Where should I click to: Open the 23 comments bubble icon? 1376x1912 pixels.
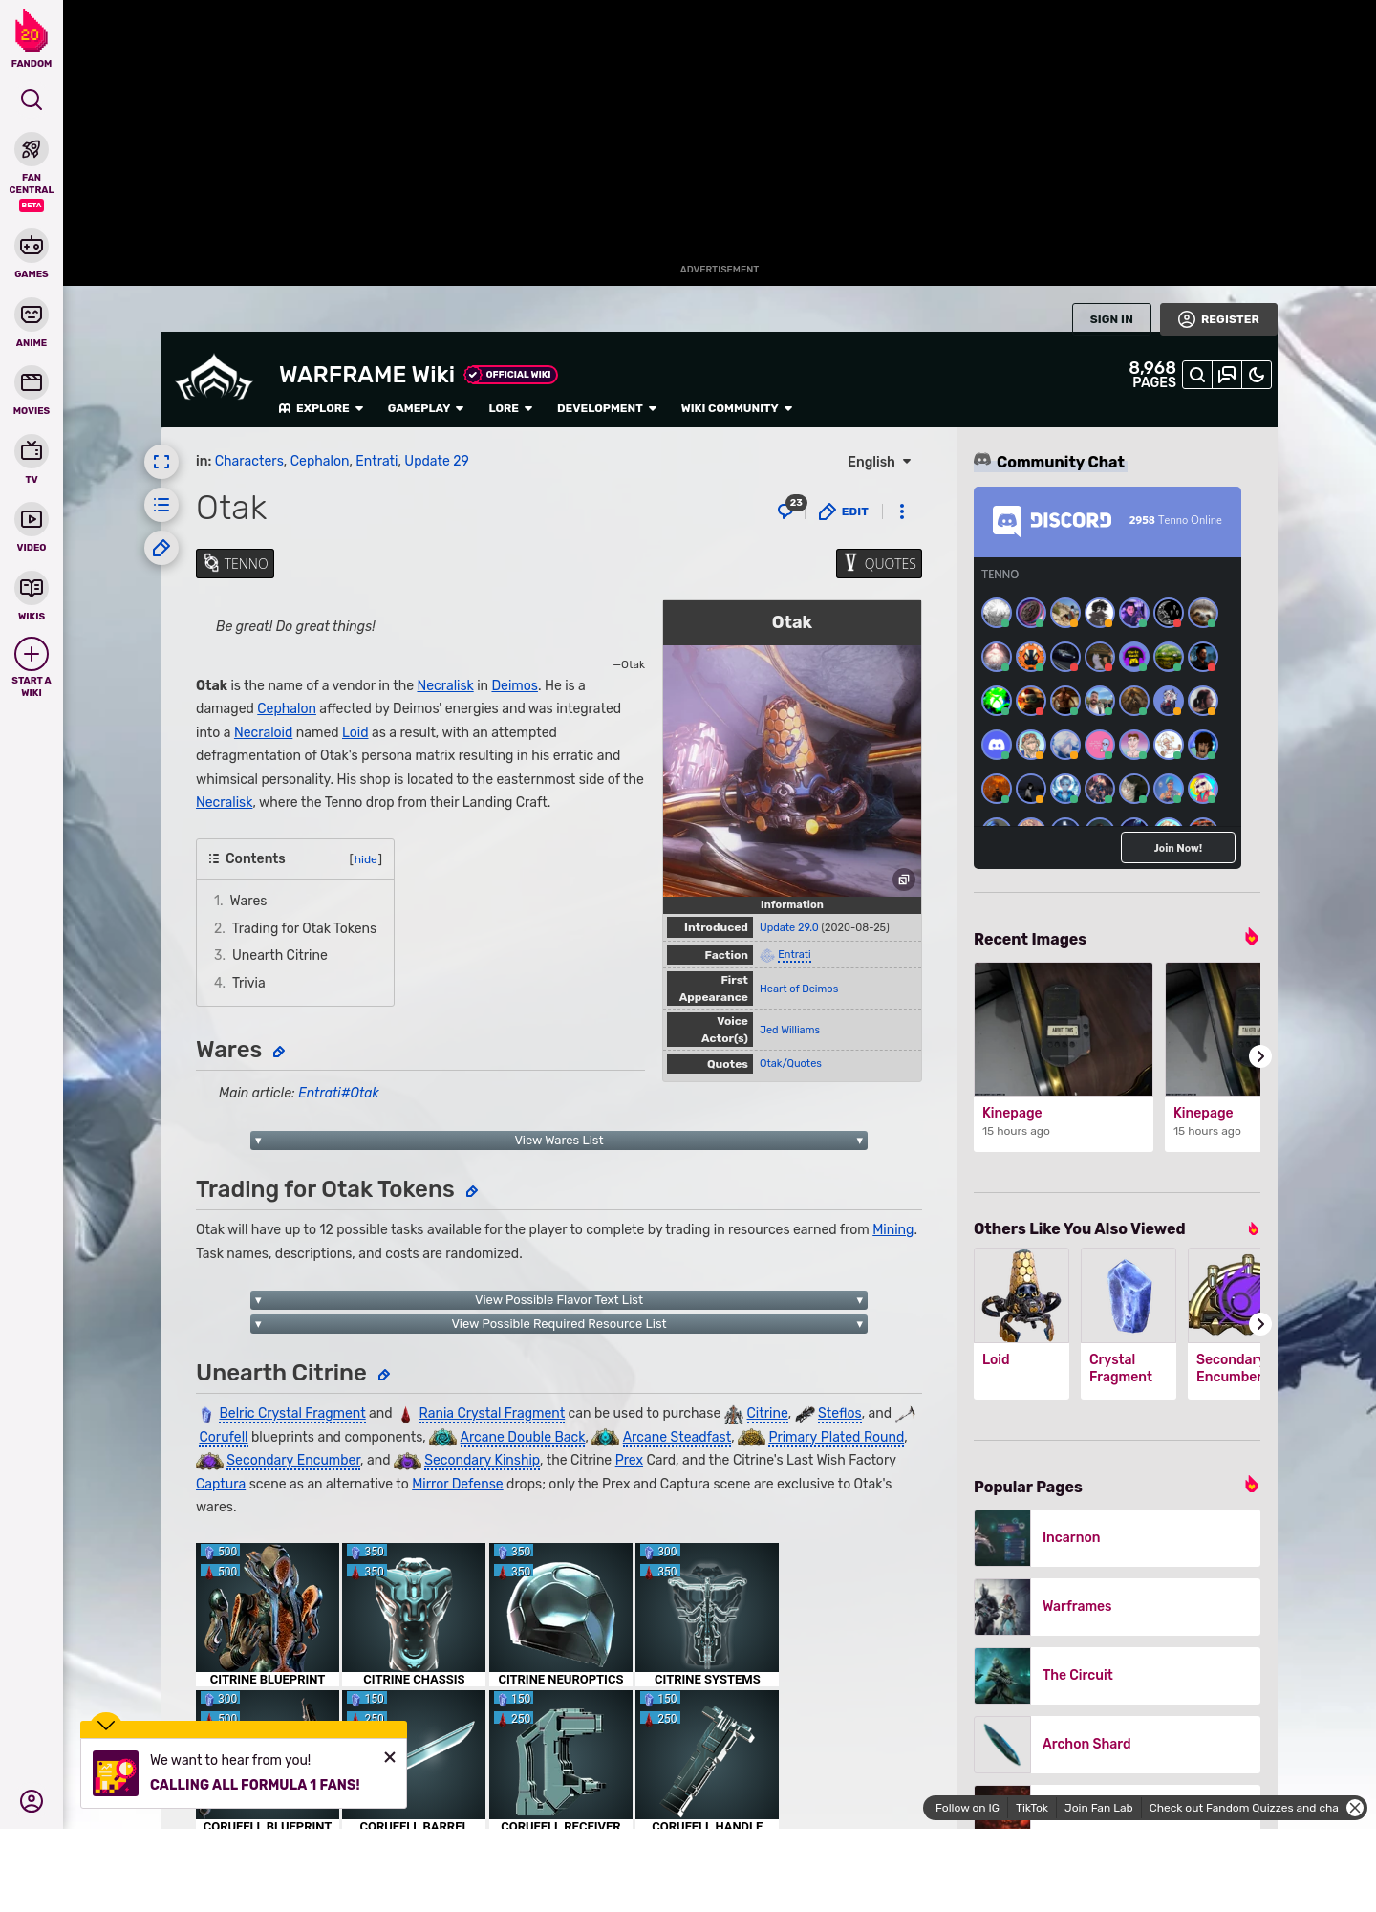(x=791, y=508)
